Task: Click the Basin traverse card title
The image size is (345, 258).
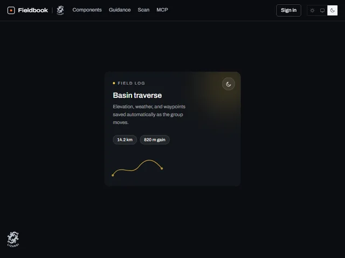Action: [x=137, y=96]
